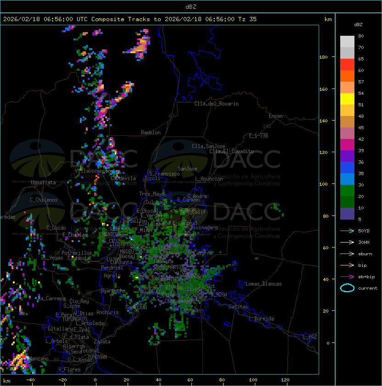Image resolution: width=382 pixels, height=386 pixels.
Task: Click the '100' mark on vertical km axis
Action: pyautogui.click(x=323, y=184)
